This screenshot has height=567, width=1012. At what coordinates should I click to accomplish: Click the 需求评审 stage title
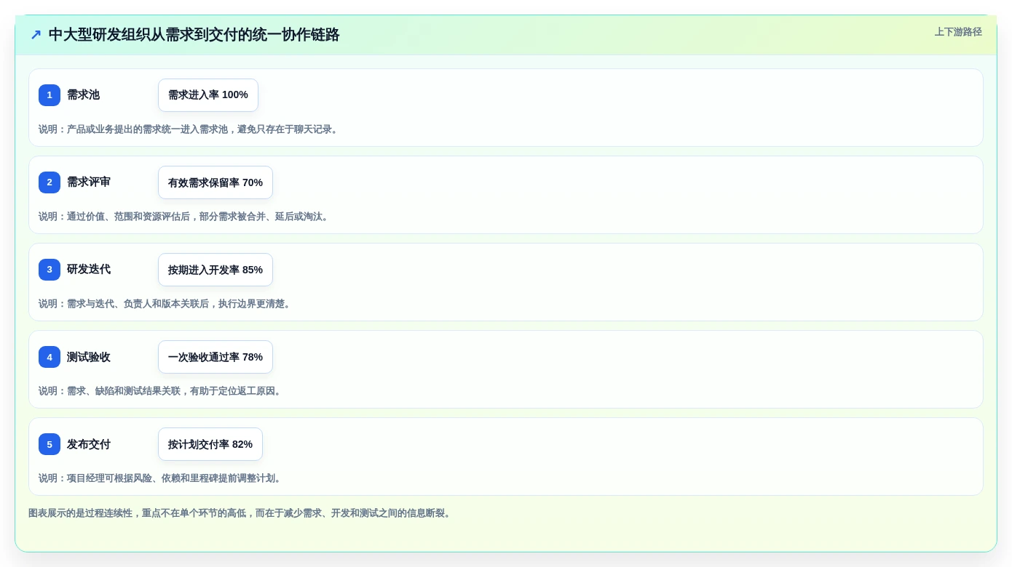point(89,182)
